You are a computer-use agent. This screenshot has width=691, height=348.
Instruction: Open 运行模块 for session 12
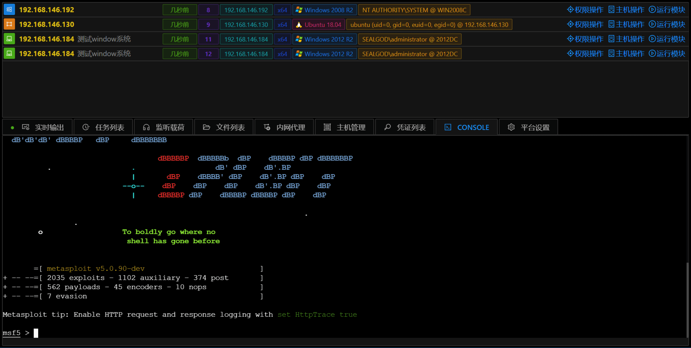(667, 54)
